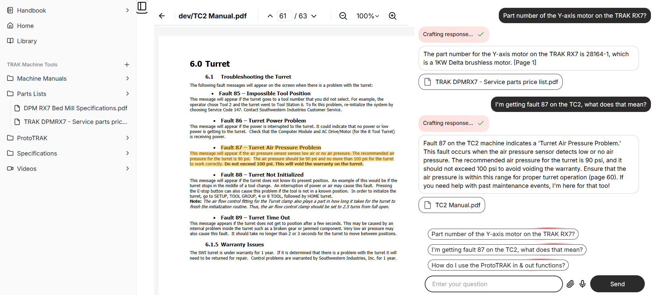Add item with plus next to TRAK Machine Tools

tap(127, 65)
